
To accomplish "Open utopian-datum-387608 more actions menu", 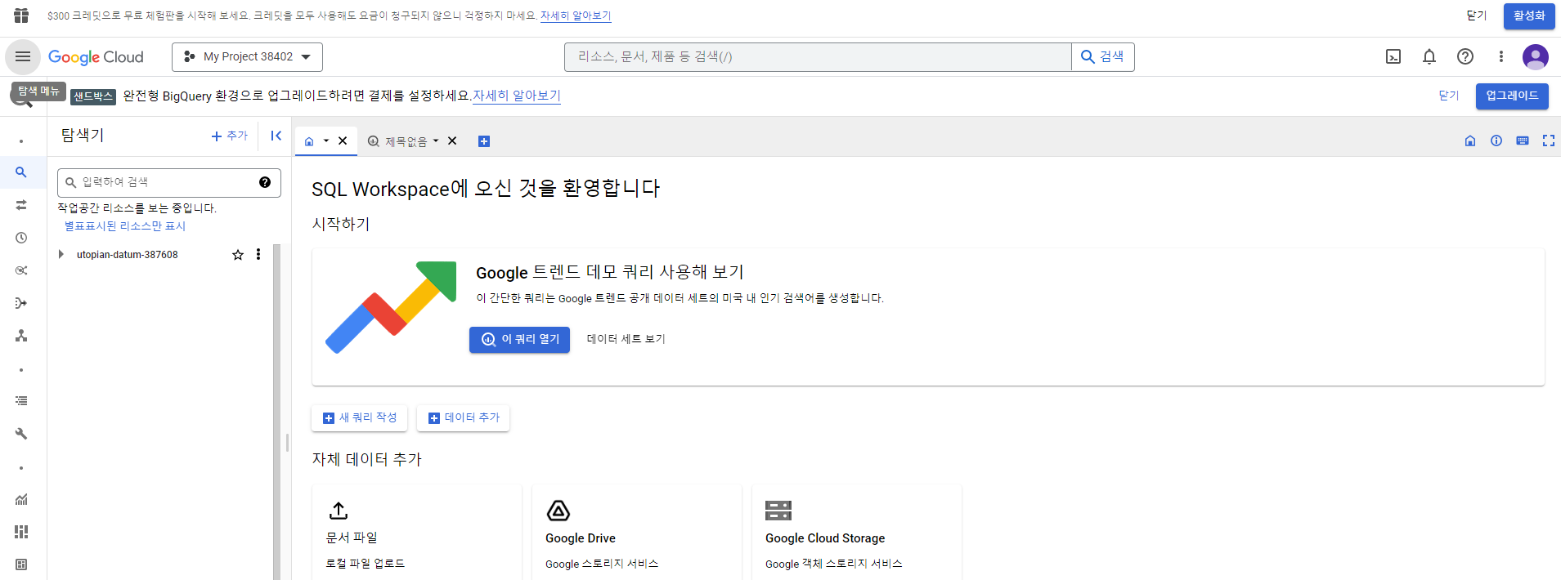I will [x=258, y=254].
